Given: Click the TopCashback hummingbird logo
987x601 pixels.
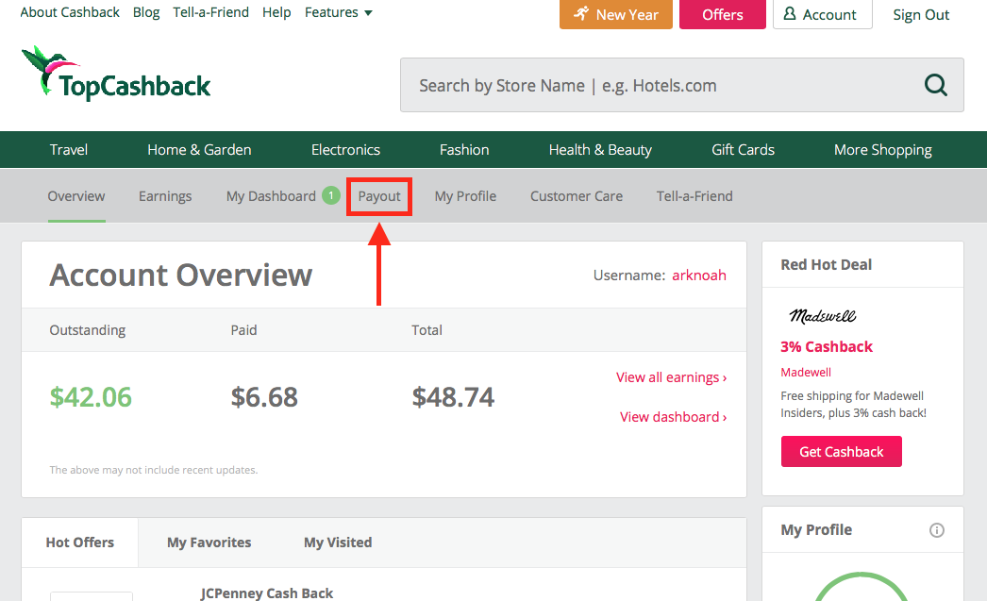Looking at the screenshot, I should [115, 74].
